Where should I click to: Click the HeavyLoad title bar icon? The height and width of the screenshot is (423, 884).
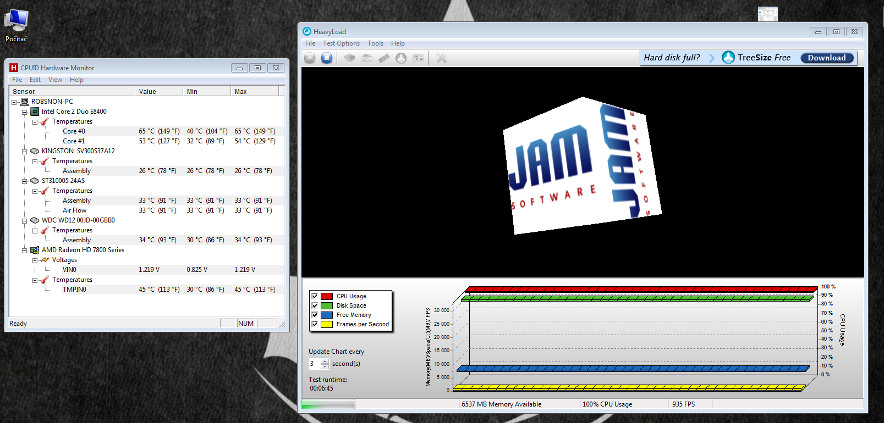coord(307,31)
